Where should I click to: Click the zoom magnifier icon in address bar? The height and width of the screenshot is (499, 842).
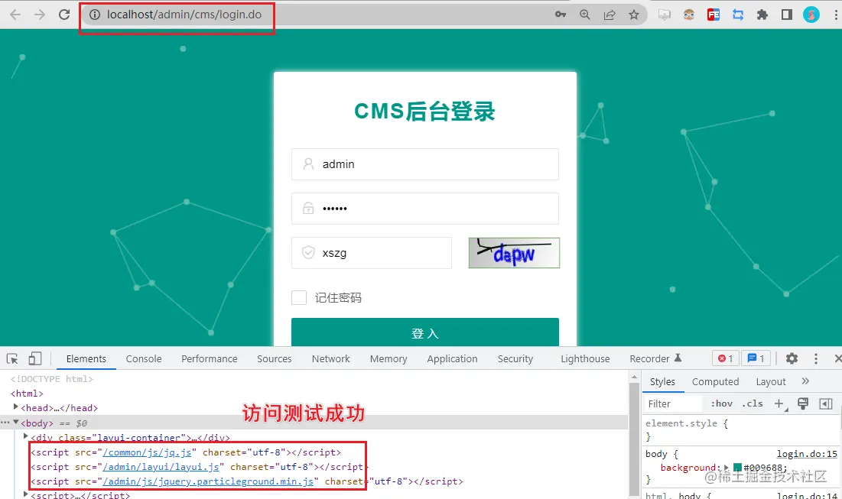tap(585, 15)
